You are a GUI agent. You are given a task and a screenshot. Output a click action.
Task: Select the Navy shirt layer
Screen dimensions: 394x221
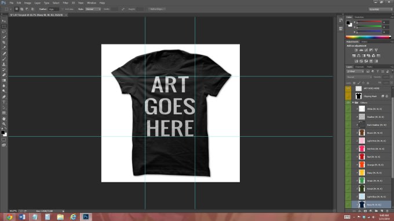[371, 204]
